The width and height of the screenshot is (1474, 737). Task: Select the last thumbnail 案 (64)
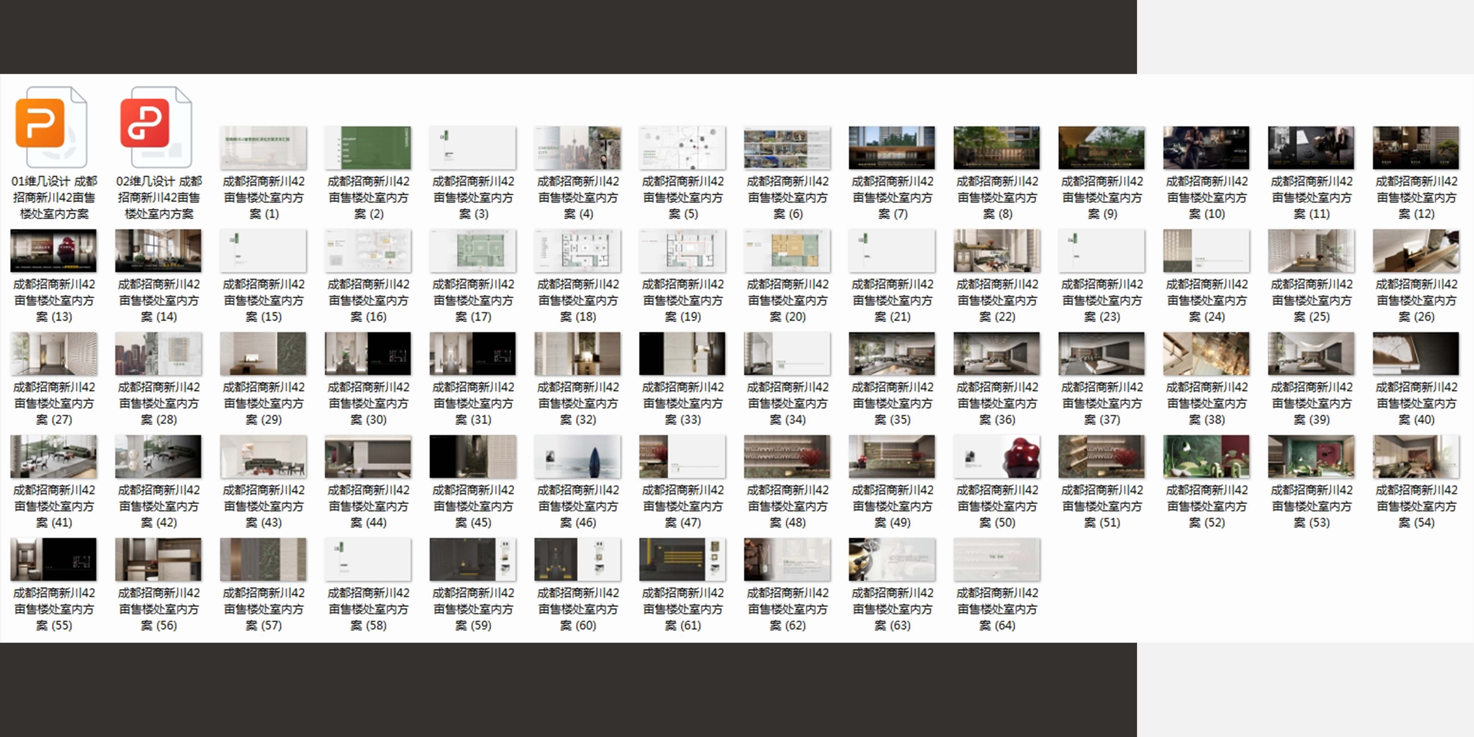tap(996, 560)
